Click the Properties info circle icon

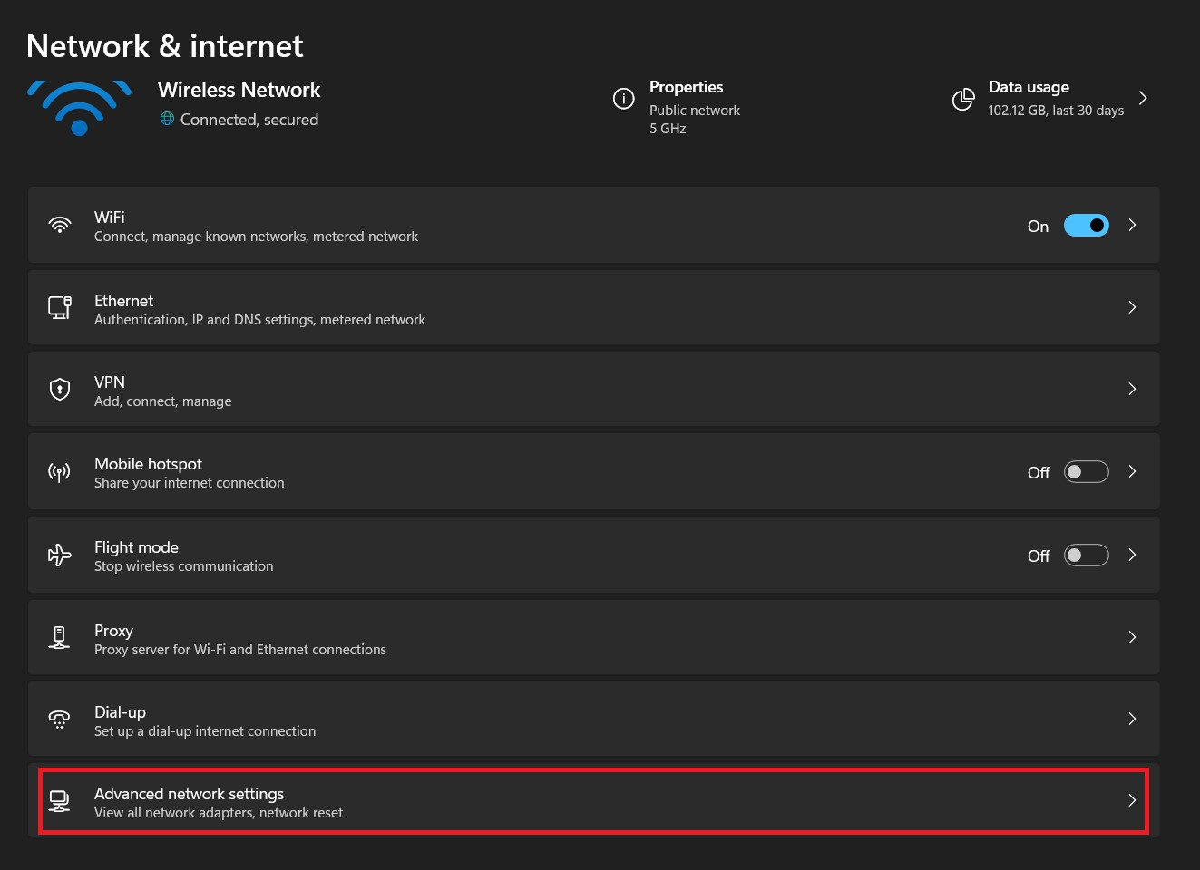click(624, 99)
